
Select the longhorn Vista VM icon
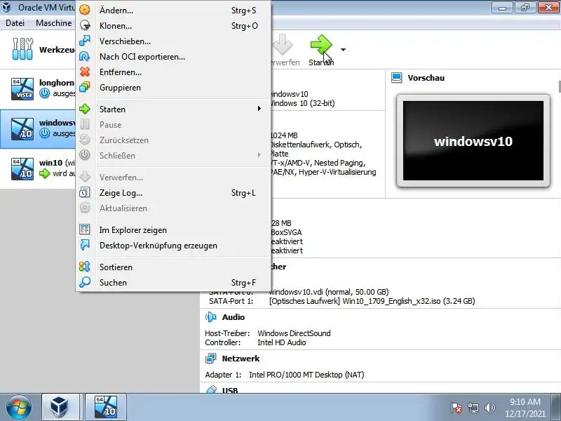(x=22, y=89)
